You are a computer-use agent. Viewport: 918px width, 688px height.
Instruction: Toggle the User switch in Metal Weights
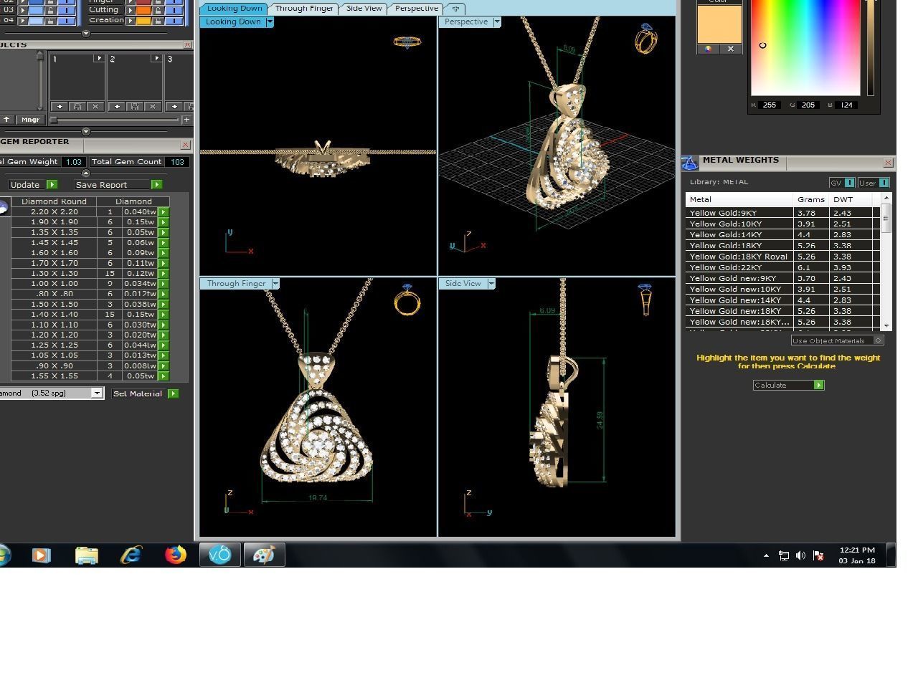tap(884, 183)
